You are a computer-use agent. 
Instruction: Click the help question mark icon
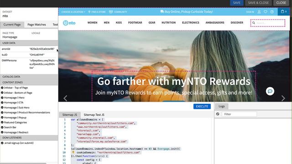tap(272, 12)
